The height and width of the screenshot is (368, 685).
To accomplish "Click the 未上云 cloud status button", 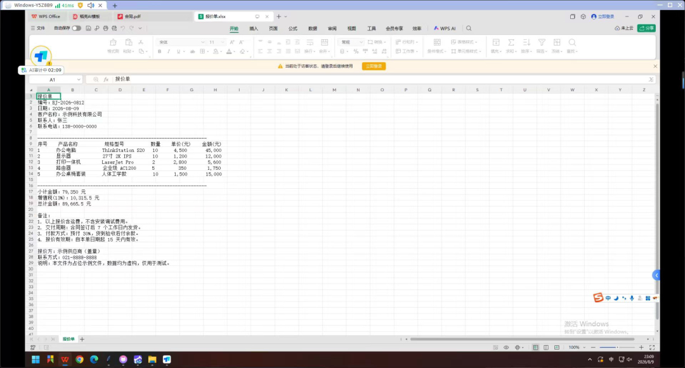I will 624,29.
